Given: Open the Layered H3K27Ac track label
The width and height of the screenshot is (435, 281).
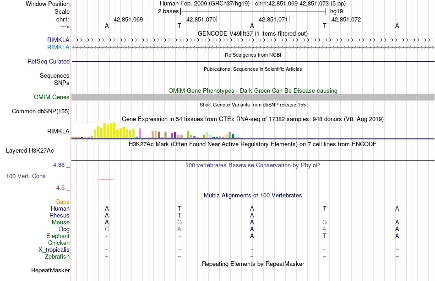Looking at the screenshot, I should [30, 151].
